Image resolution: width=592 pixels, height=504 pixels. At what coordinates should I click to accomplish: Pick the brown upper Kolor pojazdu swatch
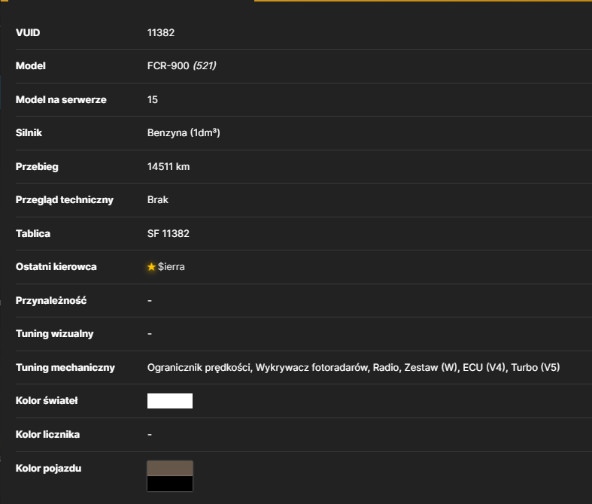tap(170, 468)
